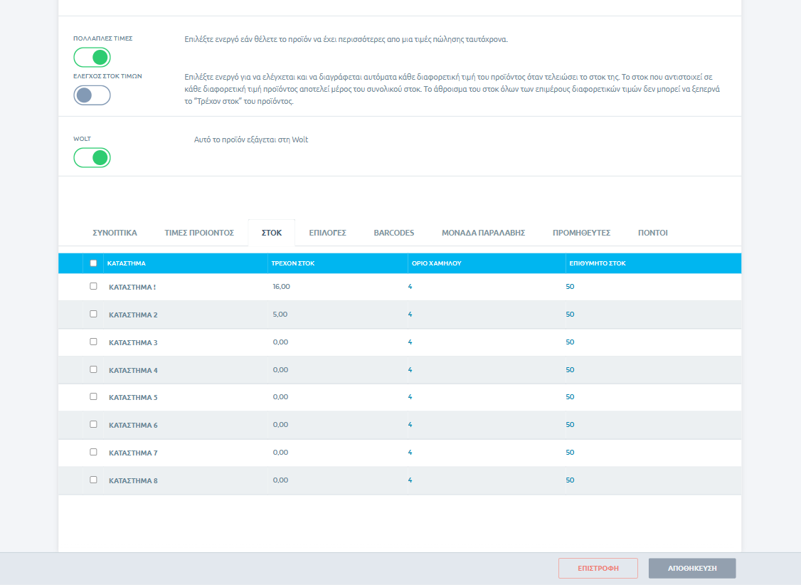Select the ΠΟΝΤΟΙ tab
The width and height of the screenshot is (801, 585).
pyautogui.click(x=653, y=233)
